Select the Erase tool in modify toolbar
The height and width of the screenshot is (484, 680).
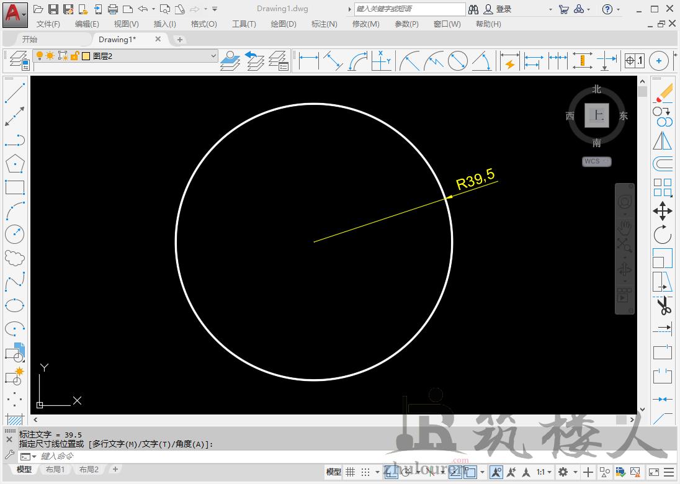pyautogui.click(x=663, y=93)
